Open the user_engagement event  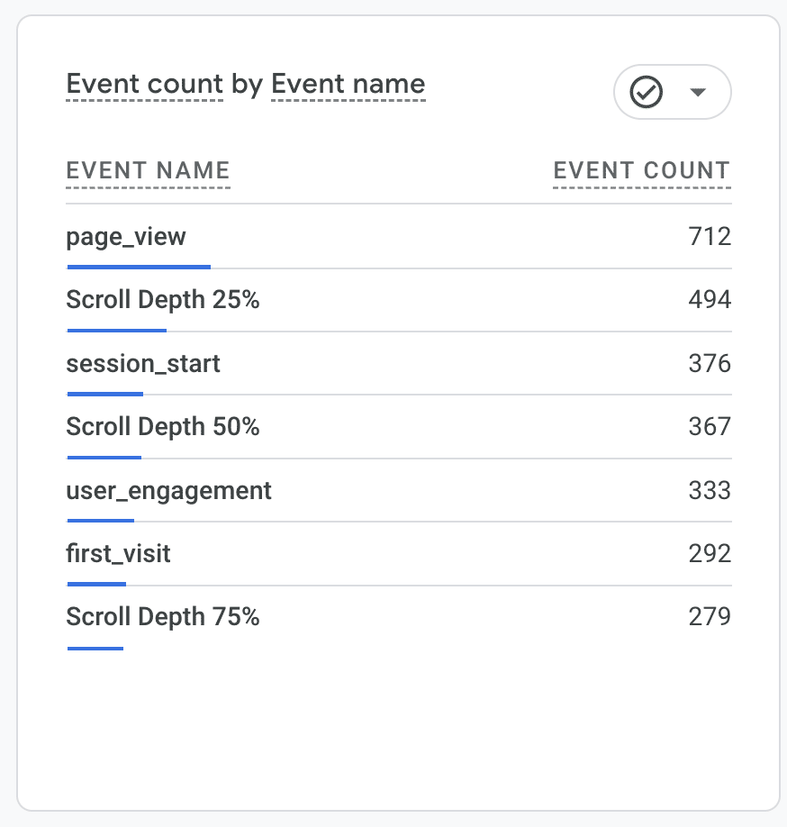(168, 491)
